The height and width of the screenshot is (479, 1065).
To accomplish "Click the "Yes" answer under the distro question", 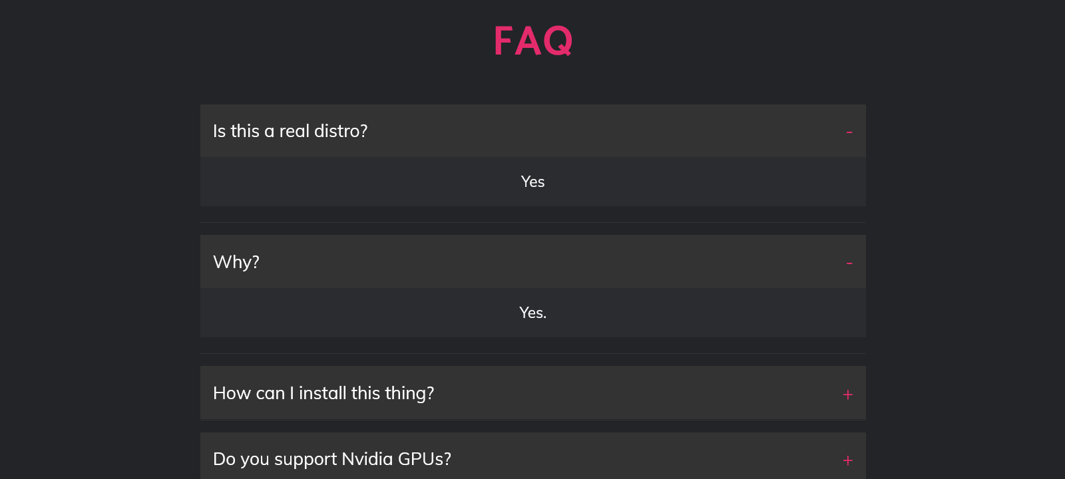I will (x=532, y=182).
